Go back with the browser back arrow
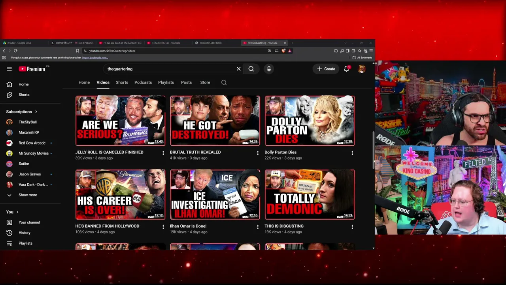Image resolution: width=506 pixels, height=285 pixels. tap(4, 51)
